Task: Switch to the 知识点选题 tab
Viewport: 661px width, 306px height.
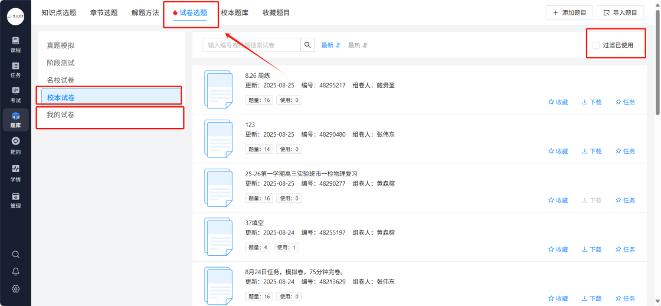Action: 58,12
